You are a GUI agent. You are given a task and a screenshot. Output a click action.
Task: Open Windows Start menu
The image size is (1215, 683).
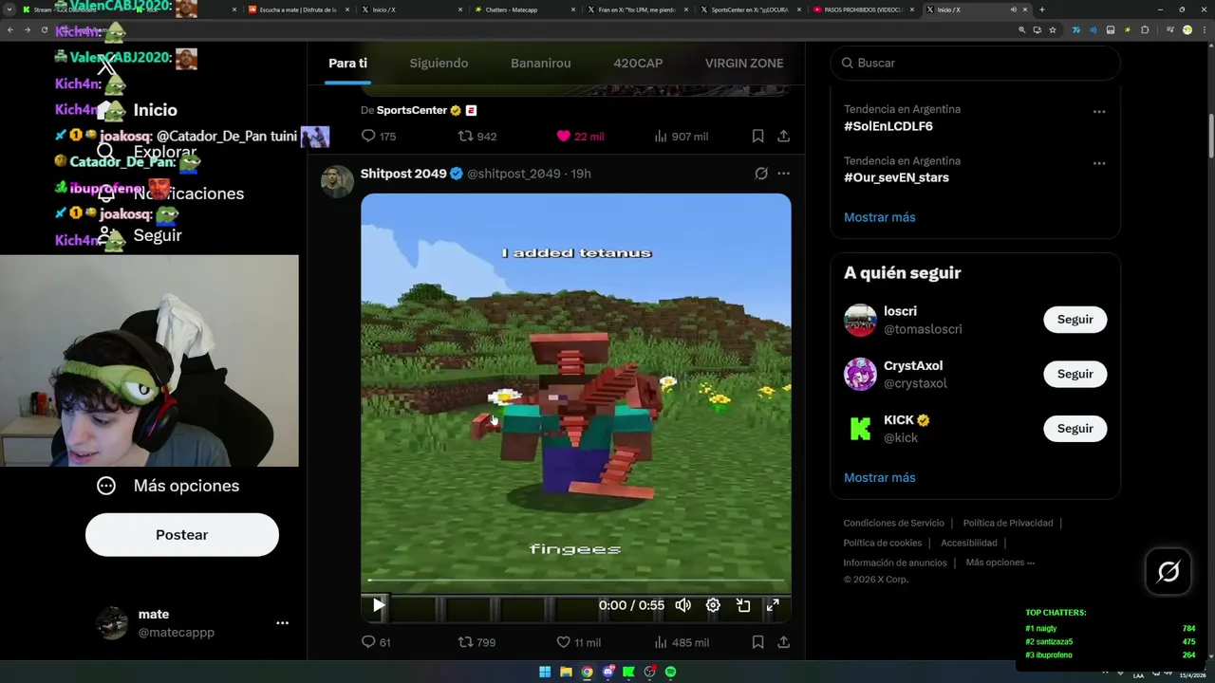545,672
